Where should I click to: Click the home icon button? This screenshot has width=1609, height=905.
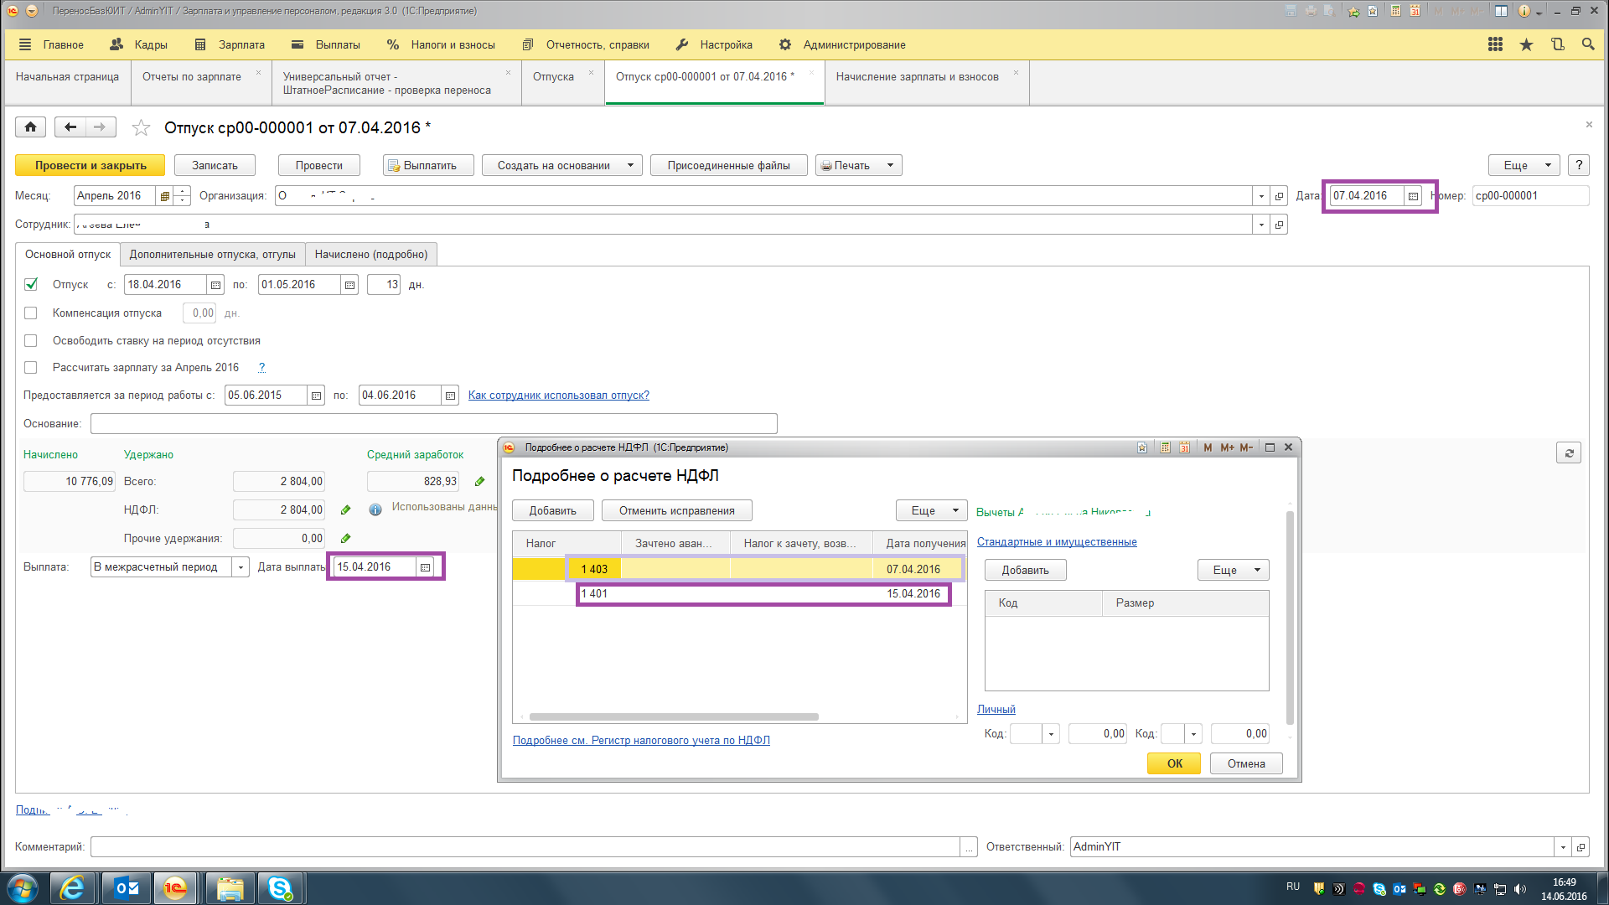tap(30, 127)
